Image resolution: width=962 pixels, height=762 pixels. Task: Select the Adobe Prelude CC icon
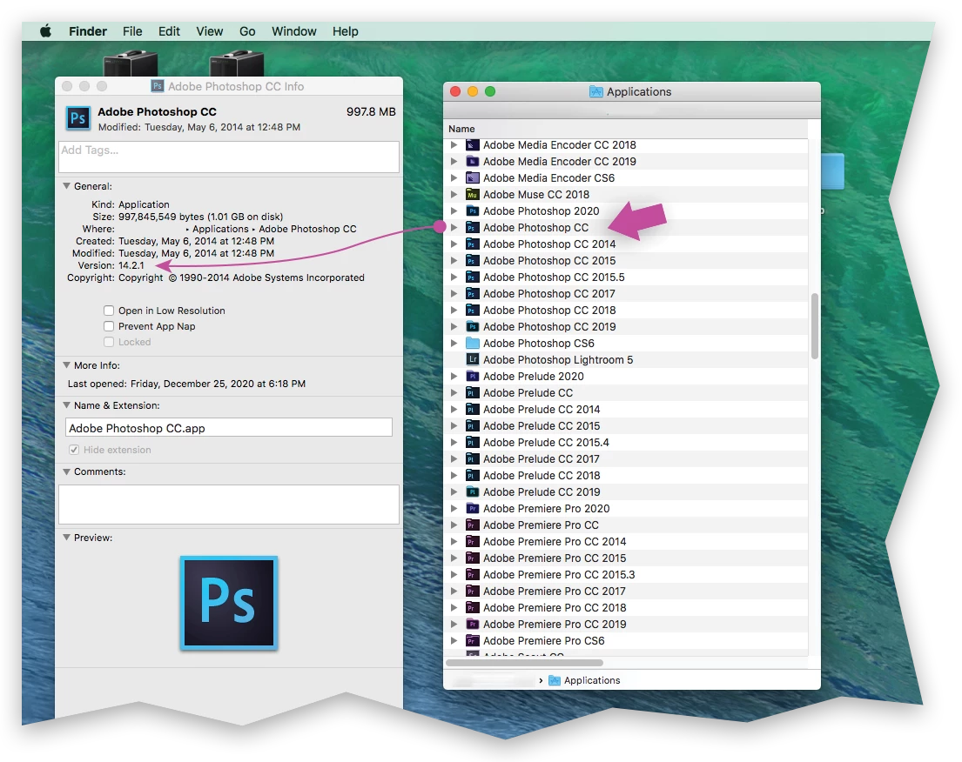tap(473, 393)
